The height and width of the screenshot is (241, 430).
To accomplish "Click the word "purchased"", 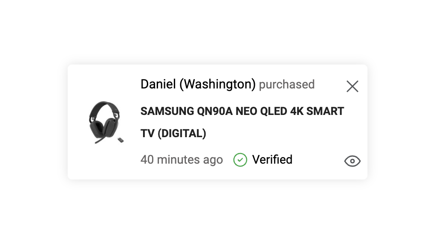I will point(287,84).
